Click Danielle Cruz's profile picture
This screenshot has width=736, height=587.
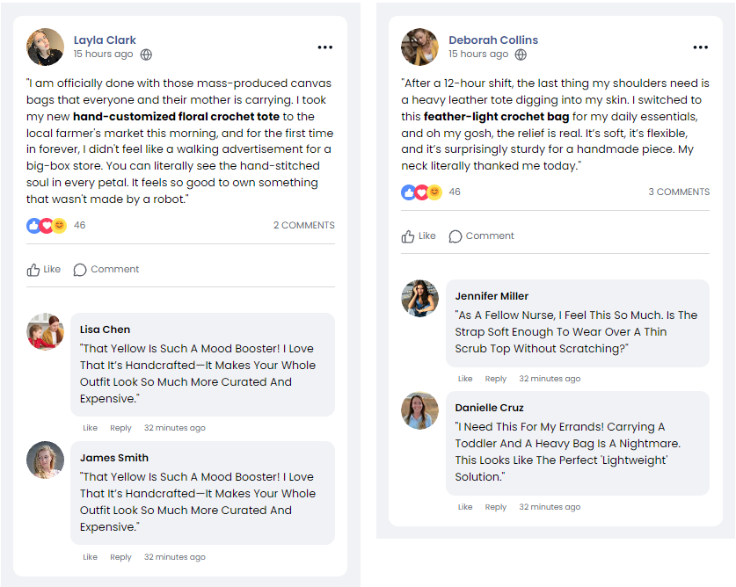click(x=419, y=411)
